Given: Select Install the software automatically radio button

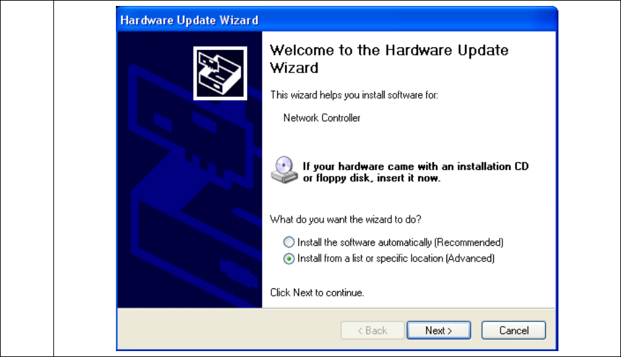Looking at the screenshot, I should click(288, 242).
